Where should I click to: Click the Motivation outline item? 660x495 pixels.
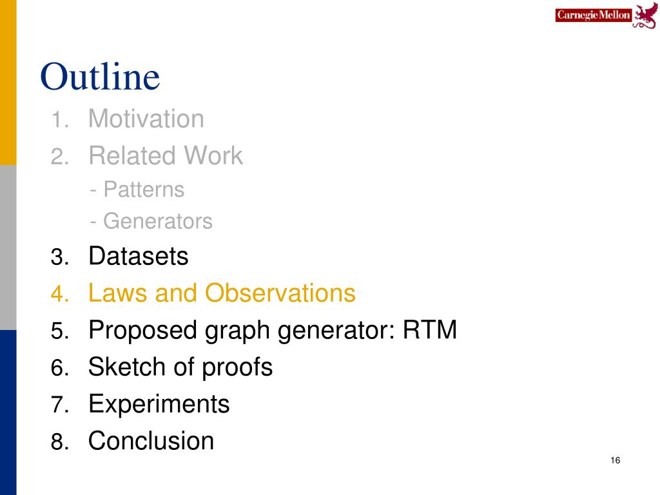pyautogui.click(x=146, y=119)
